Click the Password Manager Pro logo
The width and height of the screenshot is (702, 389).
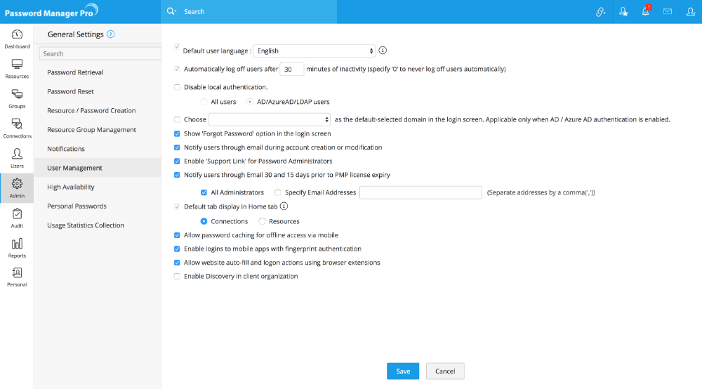51,11
